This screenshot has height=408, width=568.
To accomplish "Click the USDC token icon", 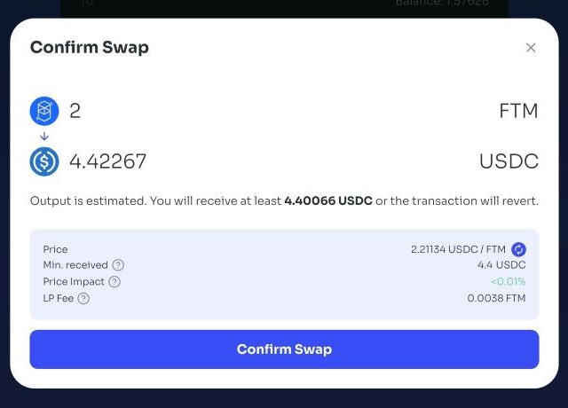I will (x=44, y=161).
